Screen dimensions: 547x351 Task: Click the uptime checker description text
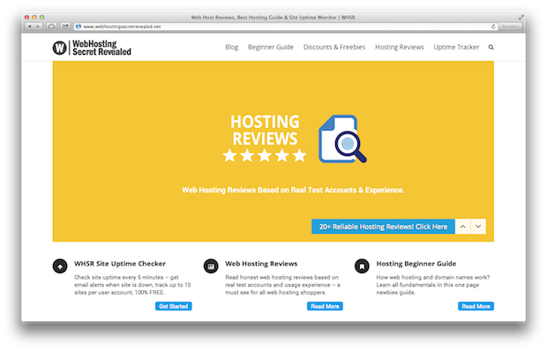(132, 285)
